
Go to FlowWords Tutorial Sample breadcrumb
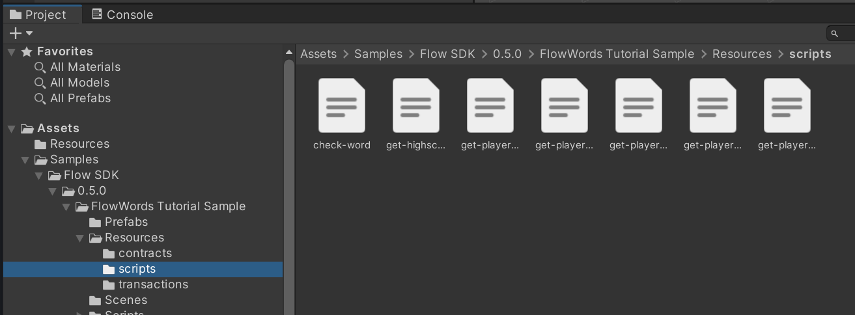click(617, 54)
